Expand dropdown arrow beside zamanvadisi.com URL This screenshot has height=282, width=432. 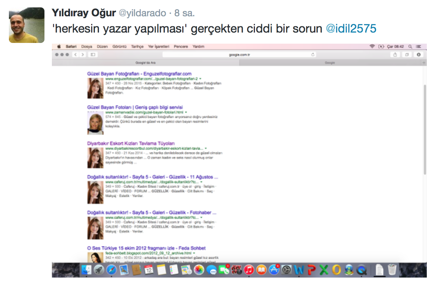click(x=186, y=112)
